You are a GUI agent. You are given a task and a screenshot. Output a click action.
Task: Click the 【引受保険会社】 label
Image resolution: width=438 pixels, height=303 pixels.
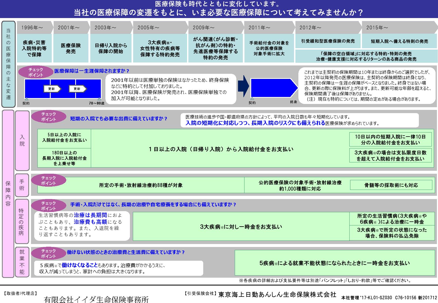(200, 293)
